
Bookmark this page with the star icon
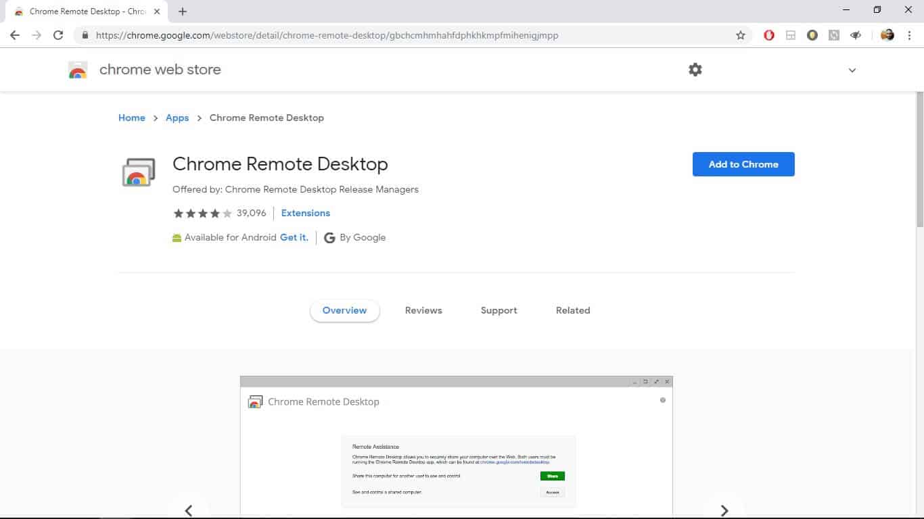[741, 35]
